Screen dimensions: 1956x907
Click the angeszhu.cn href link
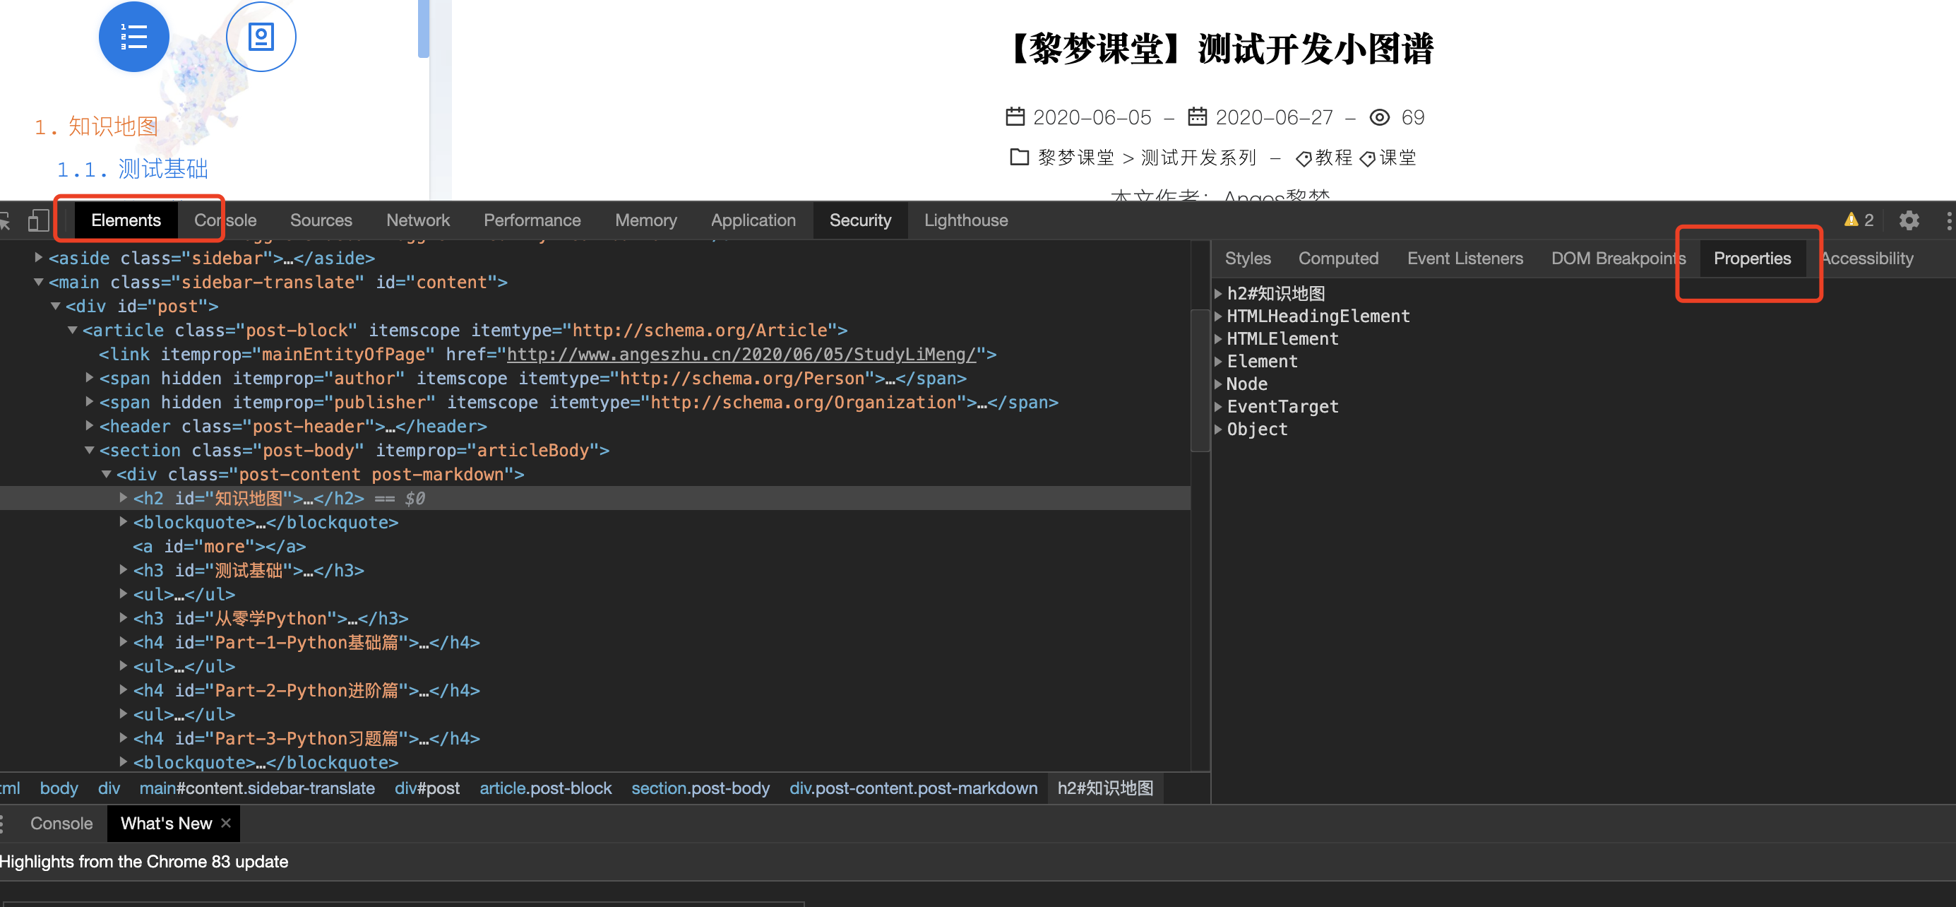point(740,354)
